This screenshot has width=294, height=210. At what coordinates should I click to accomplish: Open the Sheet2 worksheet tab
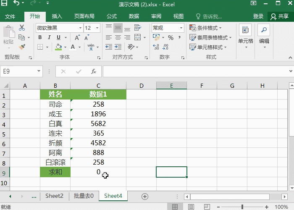[54, 196]
